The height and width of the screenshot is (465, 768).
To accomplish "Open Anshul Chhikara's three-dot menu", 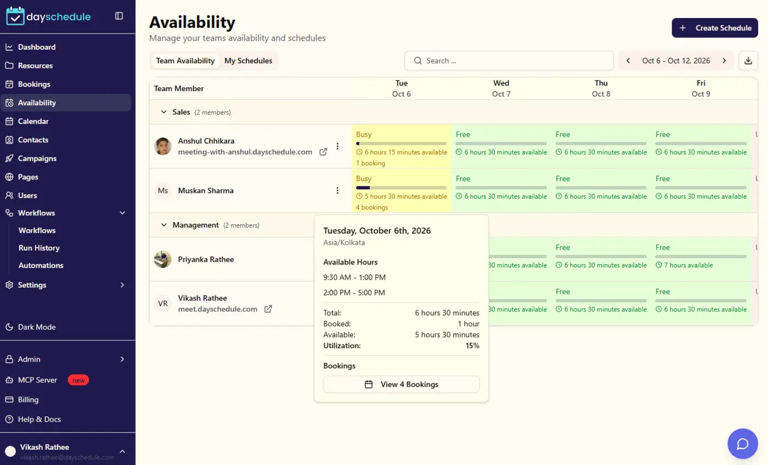I will pos(337,146).
